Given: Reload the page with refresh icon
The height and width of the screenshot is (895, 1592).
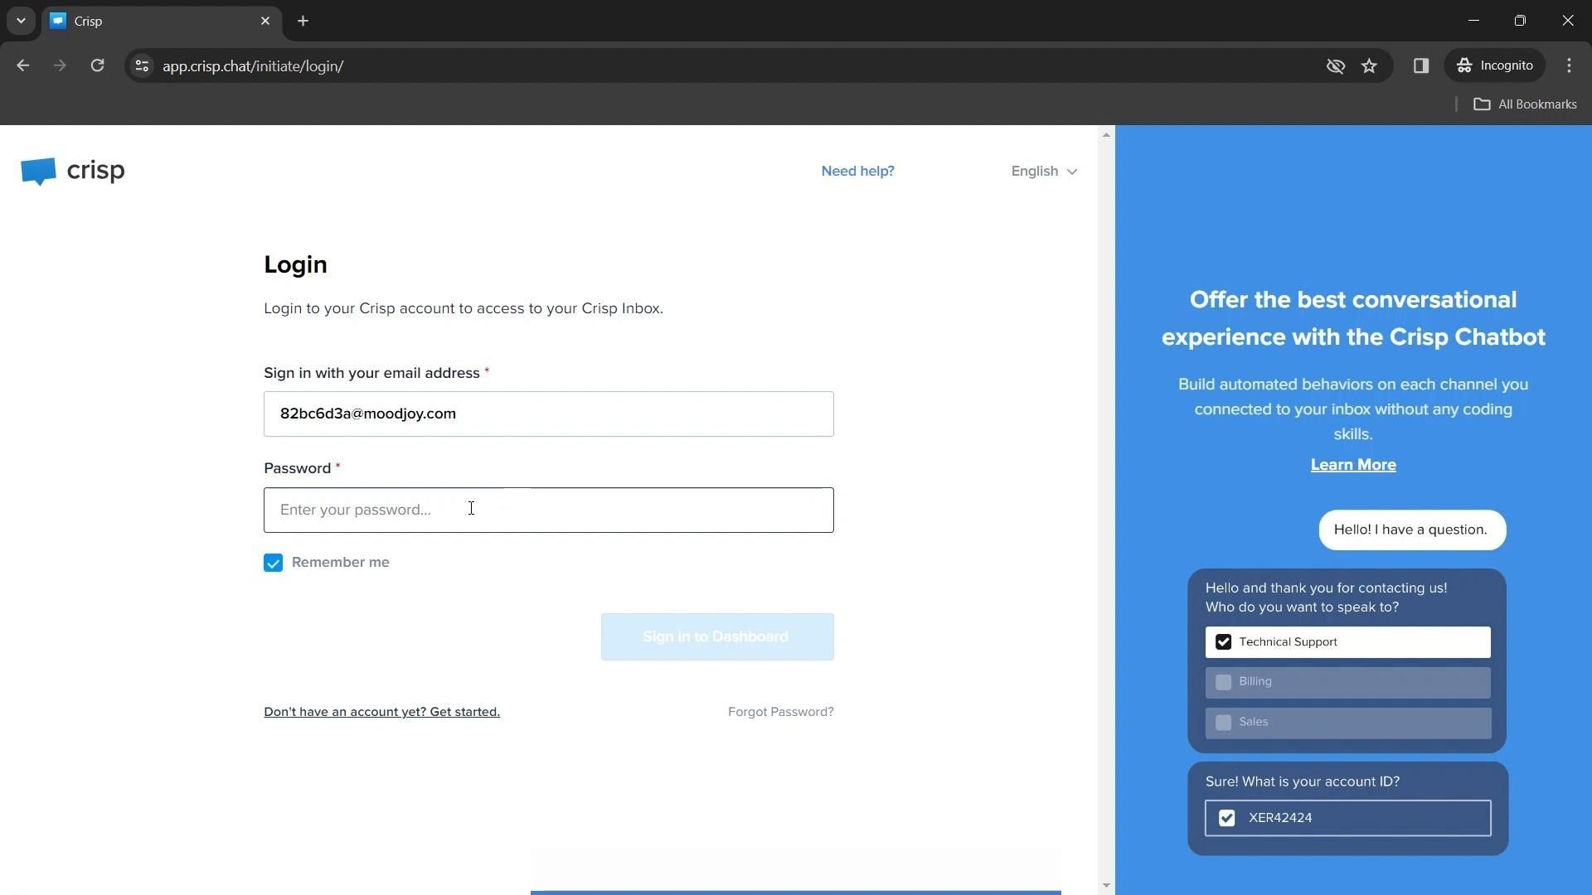Looking at the screenshot, I should (97, 65).
